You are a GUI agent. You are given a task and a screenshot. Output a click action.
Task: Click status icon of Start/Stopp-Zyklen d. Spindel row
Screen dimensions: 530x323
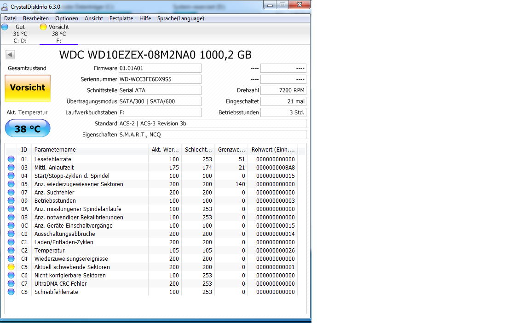(11, 176)
